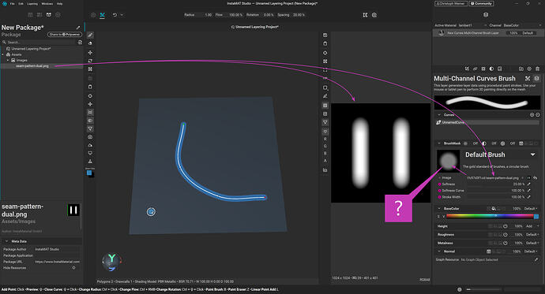Toggle the Roughness channel circular icon
The height and width of the screenshot is (294, 545).
[506, 234]
